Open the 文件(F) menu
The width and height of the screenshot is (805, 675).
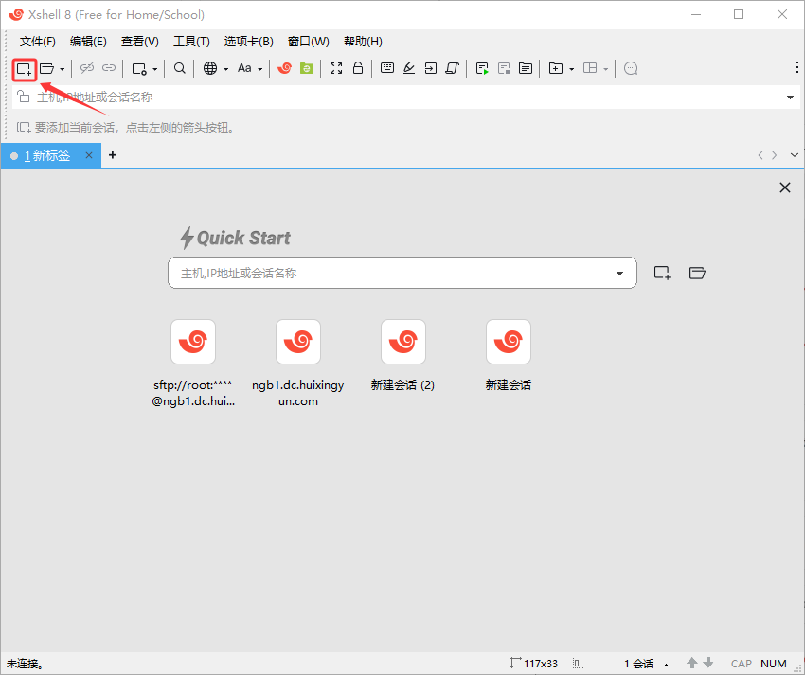tap(38, 42)
